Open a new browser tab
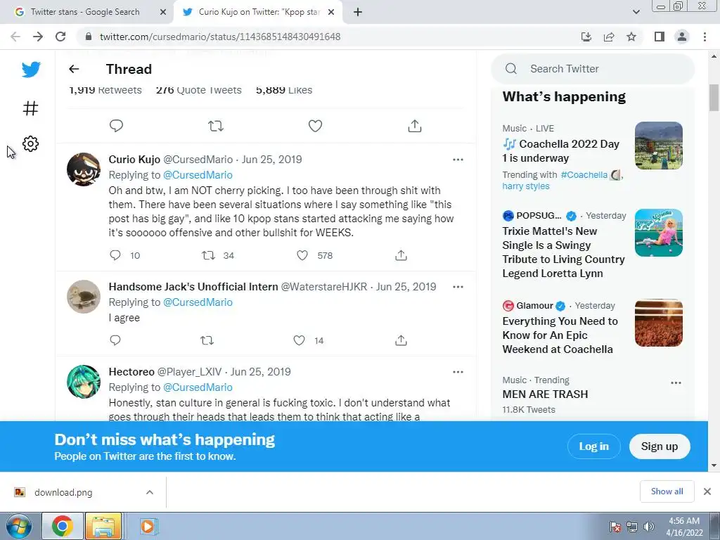The width and height of the screenshot is (720, 540). click(x=358, y=12)
